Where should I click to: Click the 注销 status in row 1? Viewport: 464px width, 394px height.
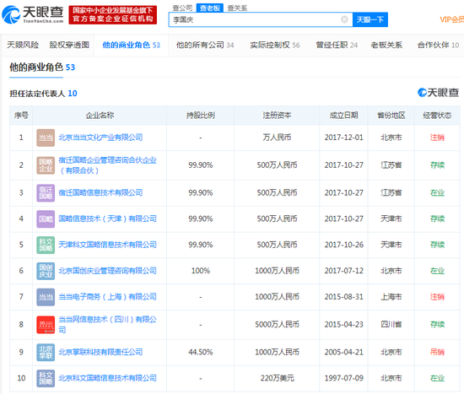click(437, 138)
